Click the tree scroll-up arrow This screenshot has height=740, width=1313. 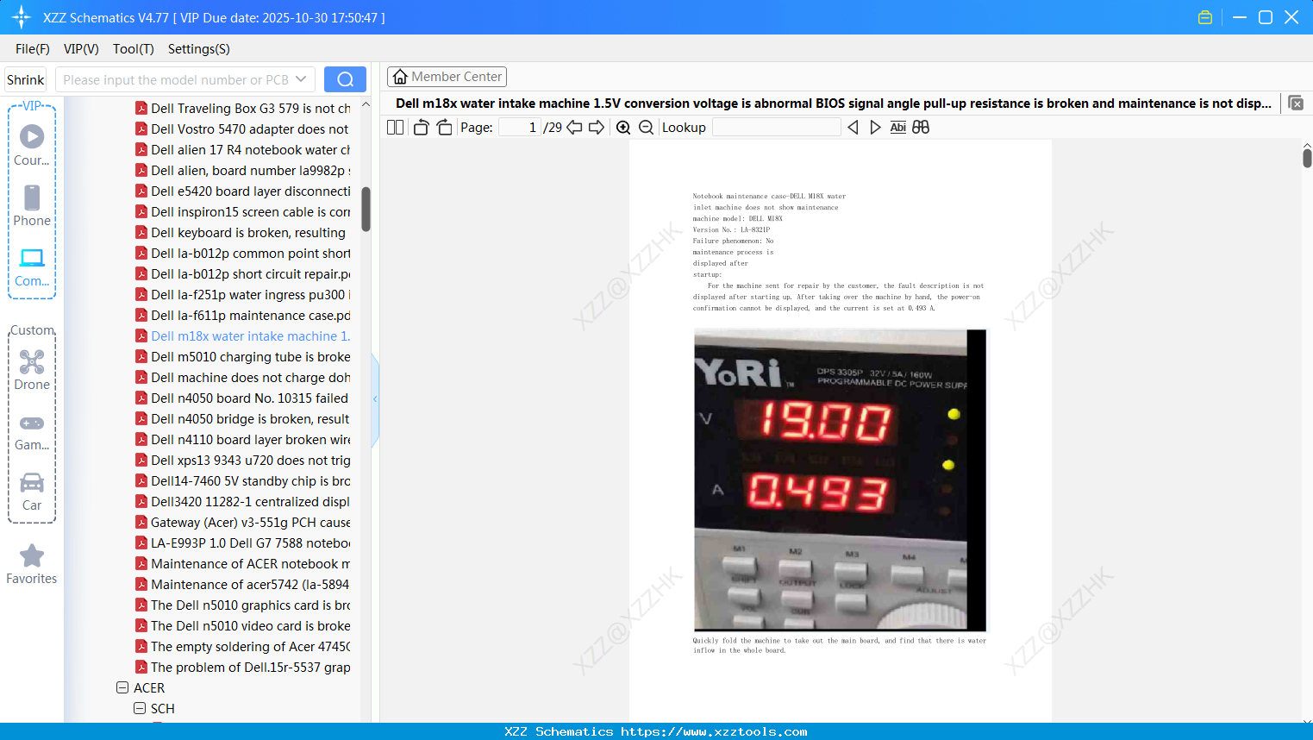tap(366, 105)
